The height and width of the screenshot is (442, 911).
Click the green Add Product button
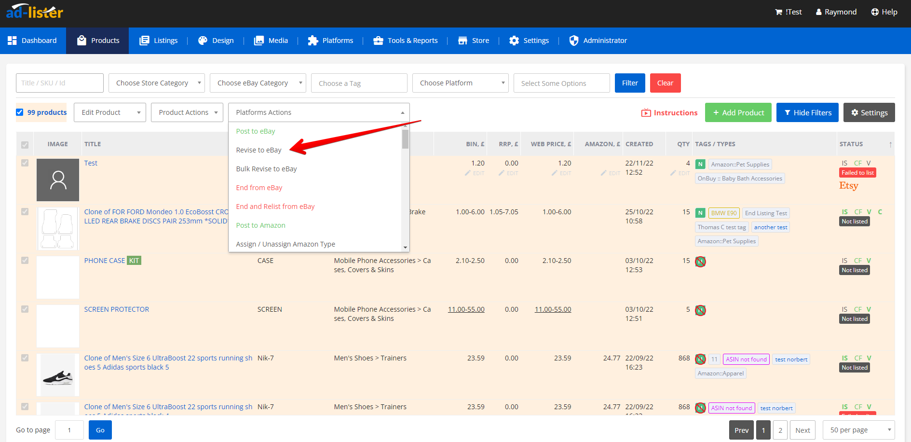click(738, 112)
